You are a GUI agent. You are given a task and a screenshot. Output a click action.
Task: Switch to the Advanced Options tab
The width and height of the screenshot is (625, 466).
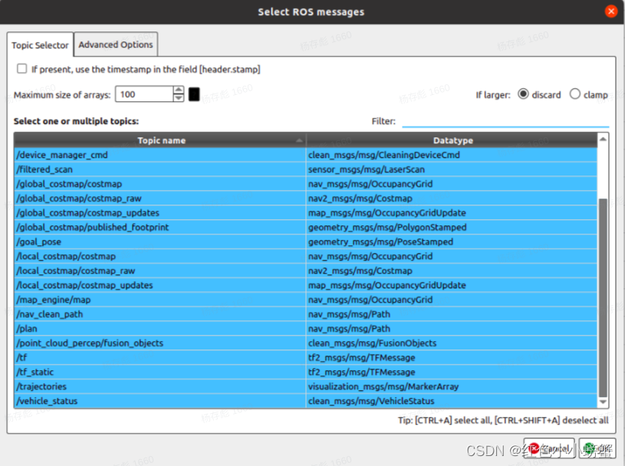pyautogui.click(x=116, y=44)
